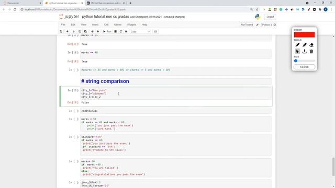Click the cell with commented marks condition
This screenshot has width=335, height=188.
[176, 72]
